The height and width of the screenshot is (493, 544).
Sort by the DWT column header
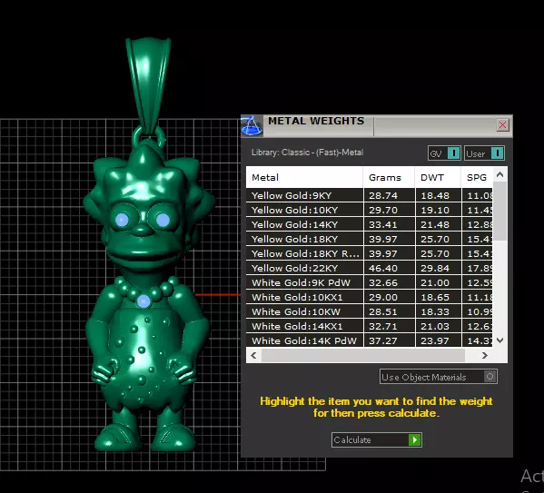(x=438, y=177)
